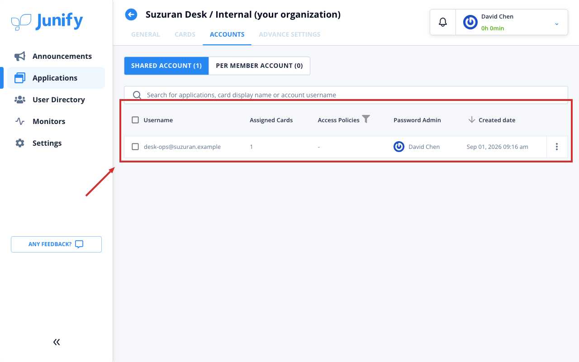This screenshot has width=579, height=362.
Task: Focus the account search field
Action: (346, 95)
